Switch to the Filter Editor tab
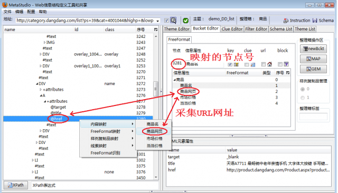 (256, 29)
